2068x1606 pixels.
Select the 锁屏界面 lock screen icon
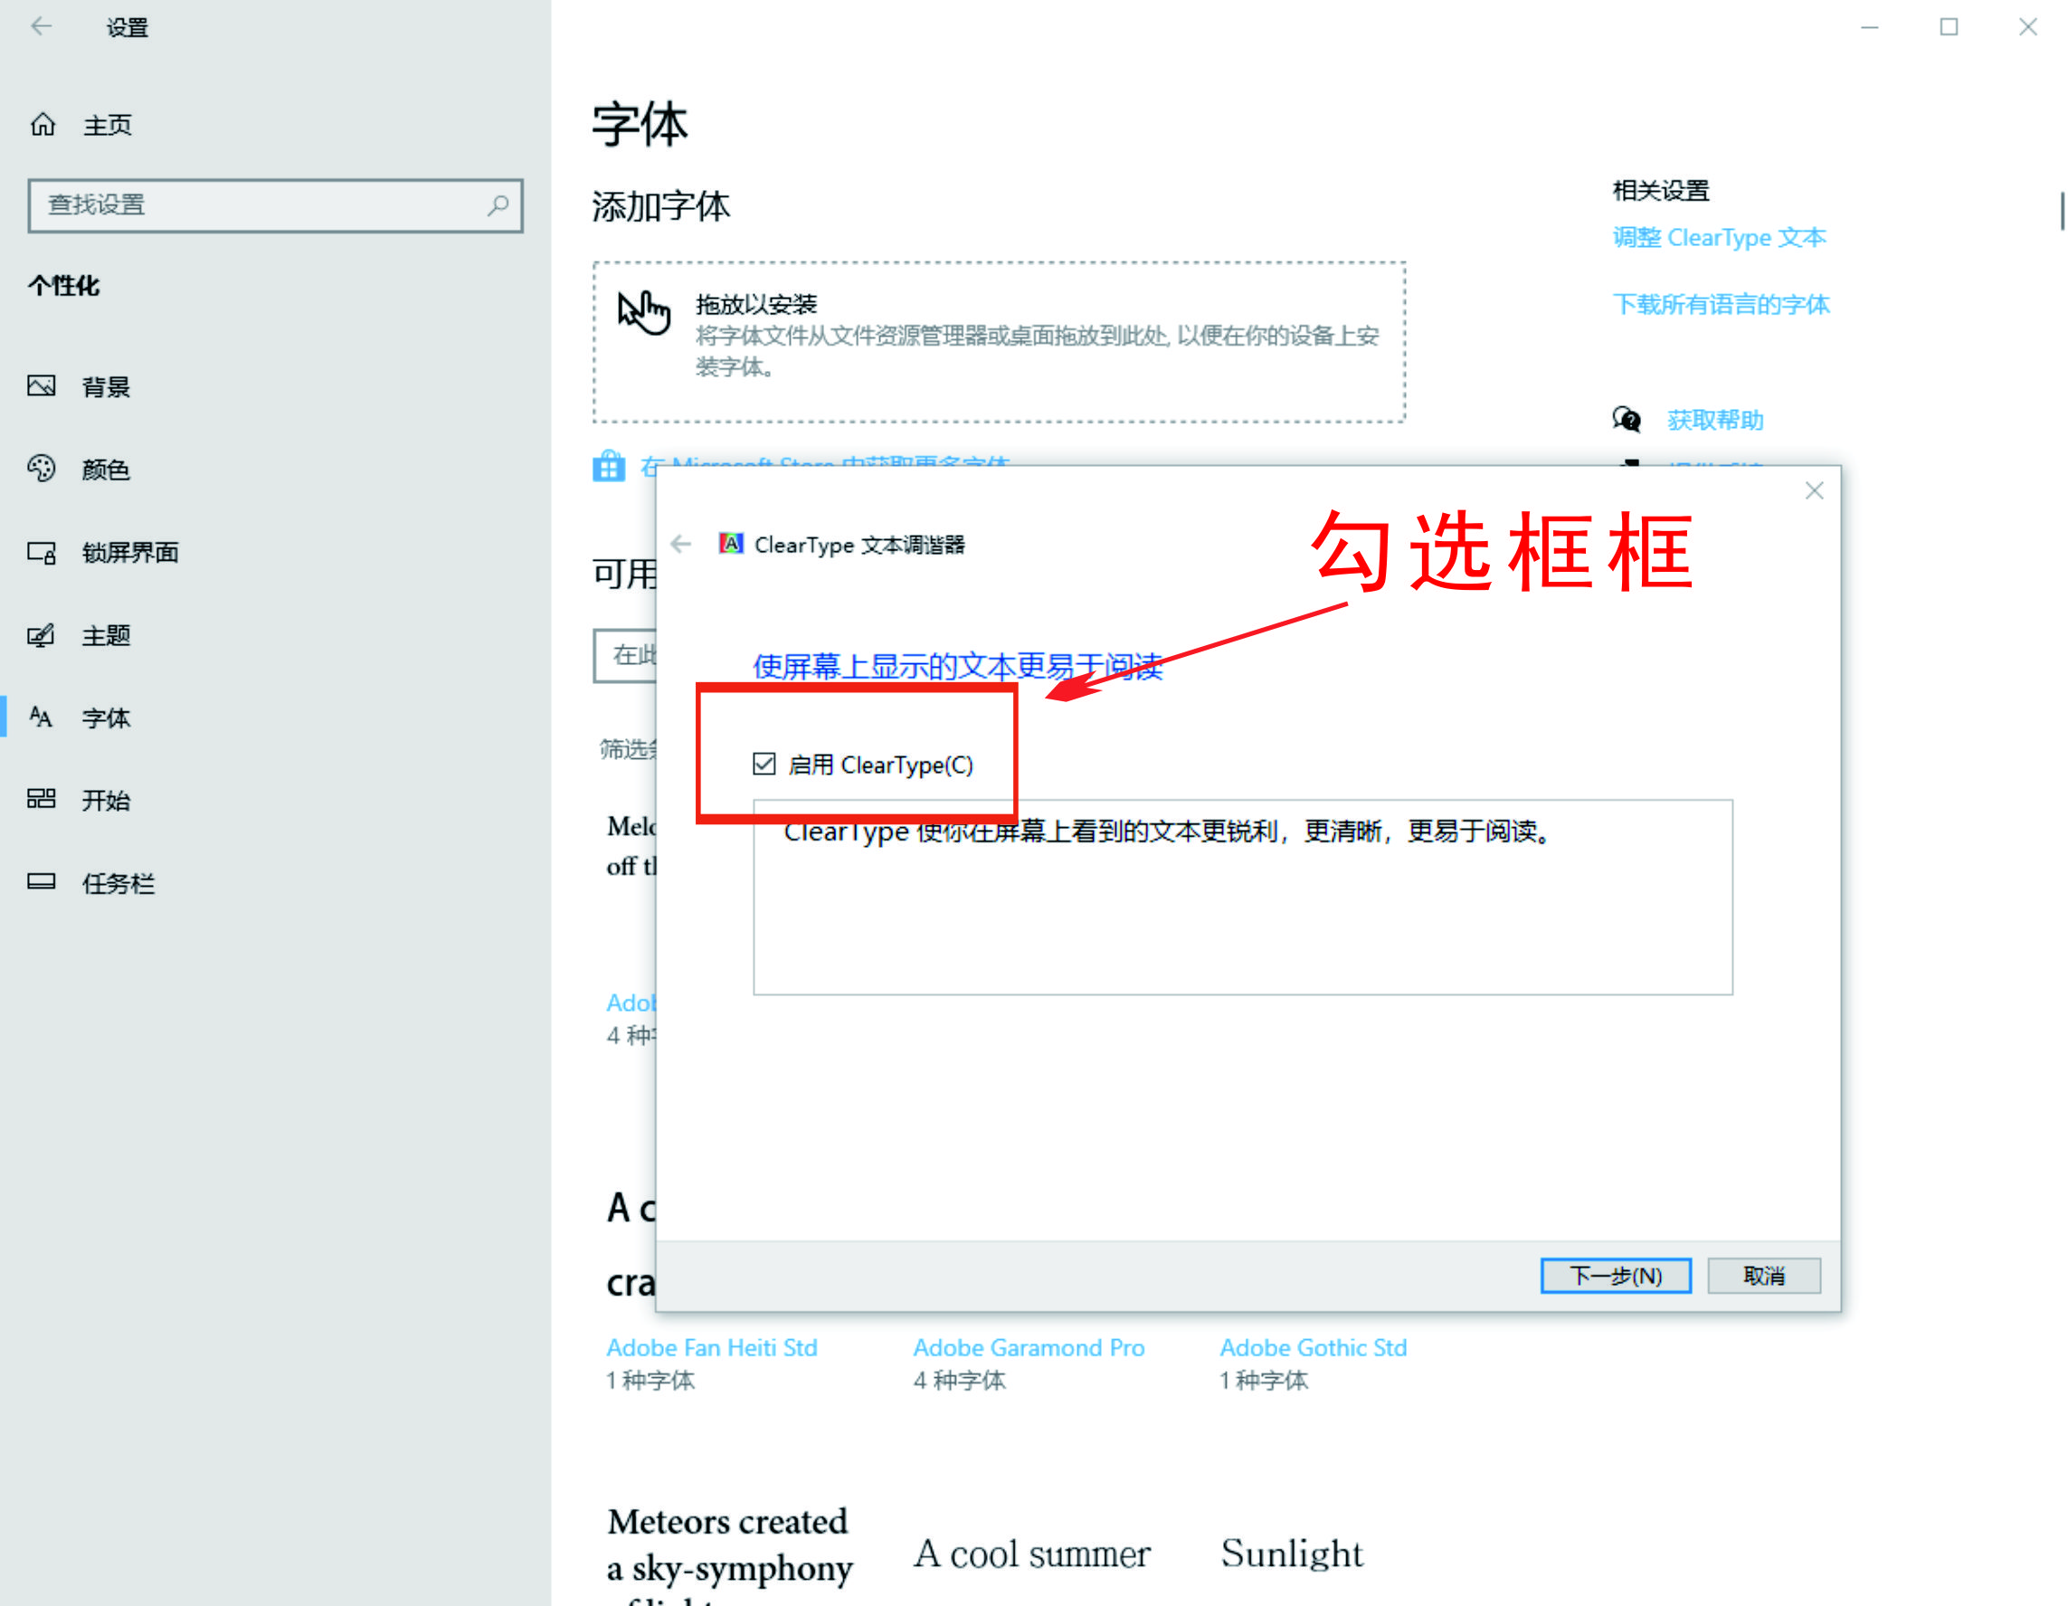coord(43,553)
